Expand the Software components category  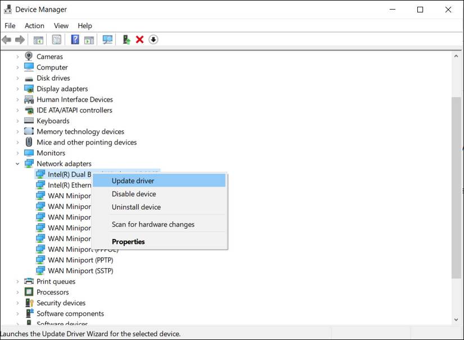17,314
